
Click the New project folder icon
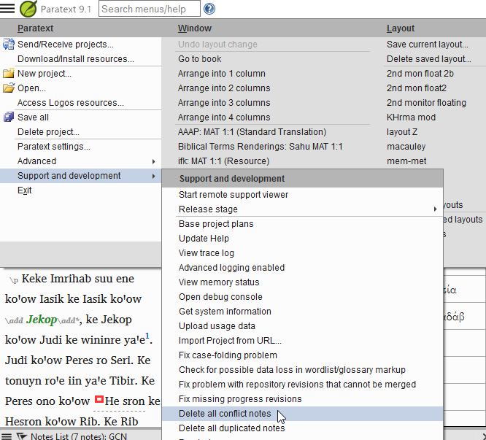point(8,74)
